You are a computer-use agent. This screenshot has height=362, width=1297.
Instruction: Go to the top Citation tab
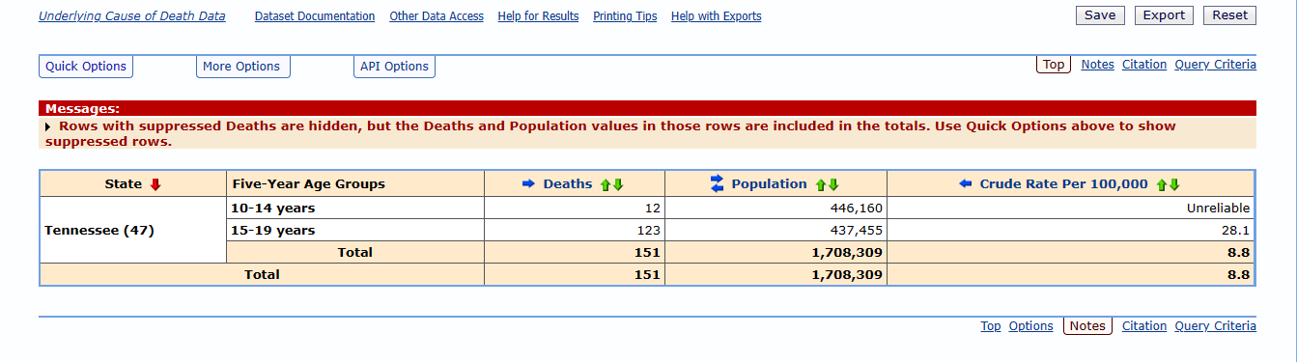coord(1144,65)
